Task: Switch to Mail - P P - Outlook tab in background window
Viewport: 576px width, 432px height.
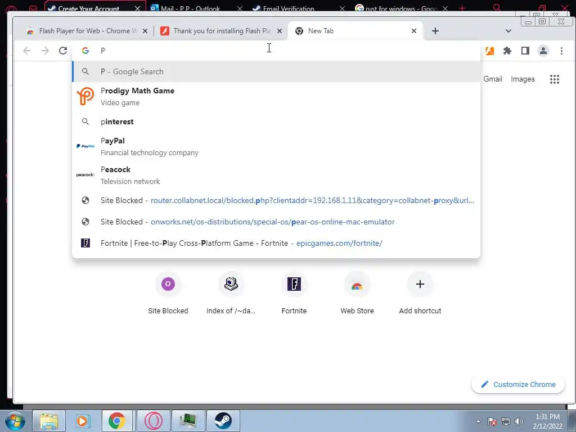Action: click(x=190, y=8)
